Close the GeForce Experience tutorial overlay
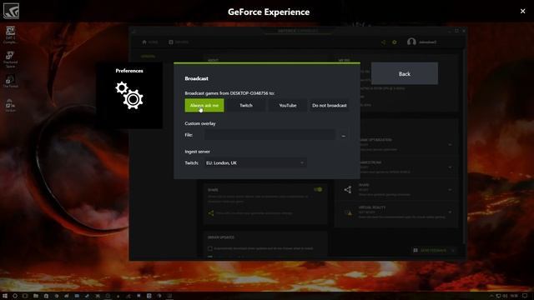The width and height of the screenshot is (534, 300). tap(523, 11)
